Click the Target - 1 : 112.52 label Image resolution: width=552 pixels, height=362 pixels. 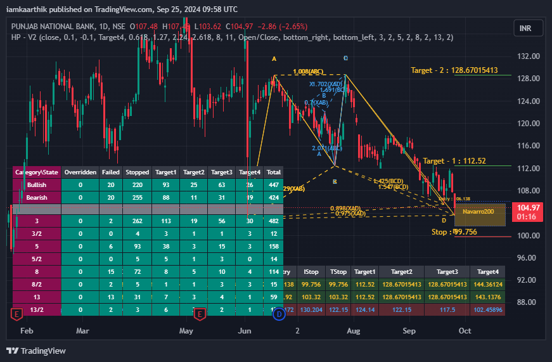pyautogui.click(x=454, y=161)
